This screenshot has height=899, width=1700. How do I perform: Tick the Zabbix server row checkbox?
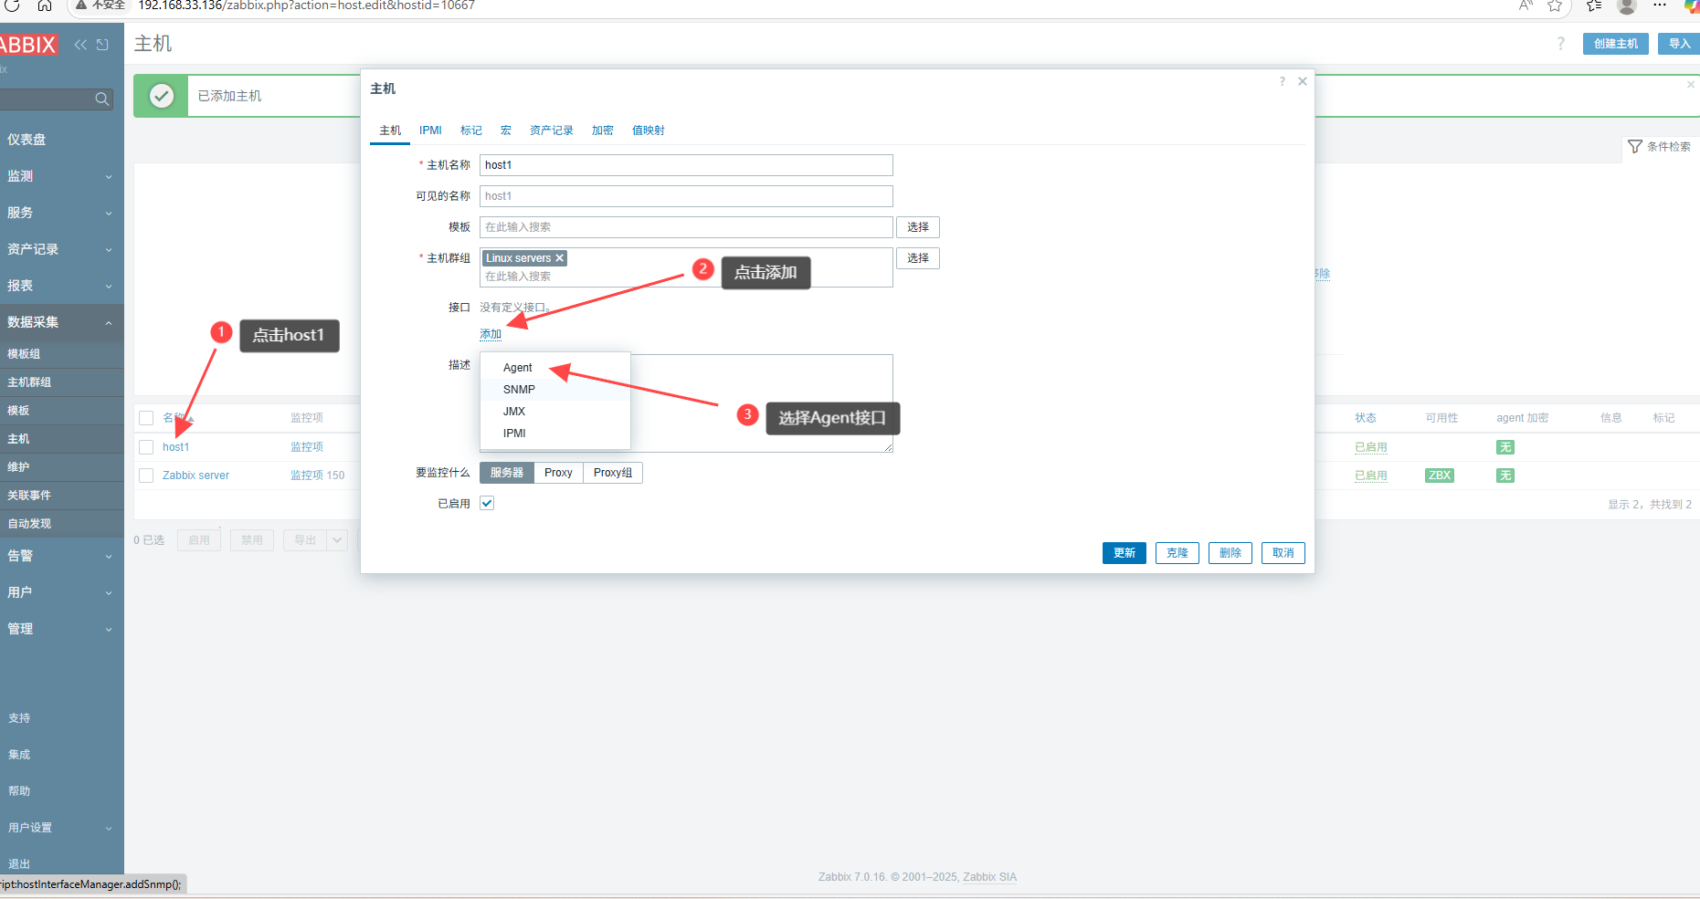point(146,476)
